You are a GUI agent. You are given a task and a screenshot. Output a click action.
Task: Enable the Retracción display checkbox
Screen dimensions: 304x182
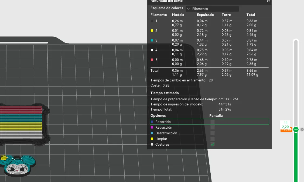click(213, 127)
